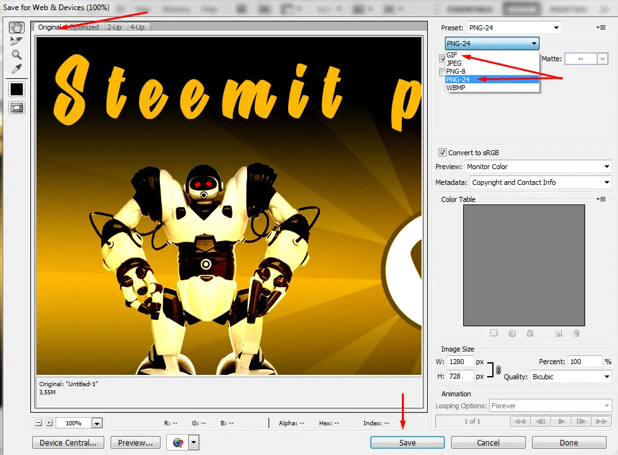Image resolution: width=618 pixels, height=455 pixels.
Task: Open the Metadata dropdown
Action: [x=540, y=182]
